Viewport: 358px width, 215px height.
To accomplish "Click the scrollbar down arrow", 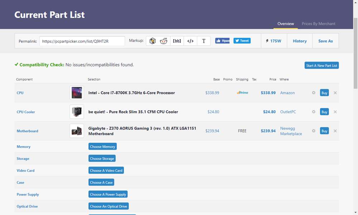I will click(355, 213).
